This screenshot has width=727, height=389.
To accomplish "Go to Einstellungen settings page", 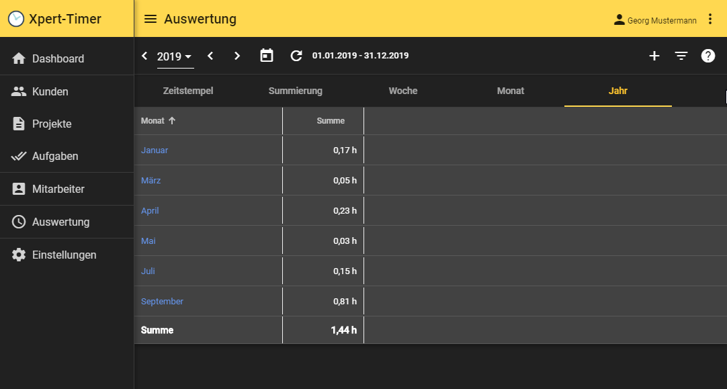I will click(64, 255).
